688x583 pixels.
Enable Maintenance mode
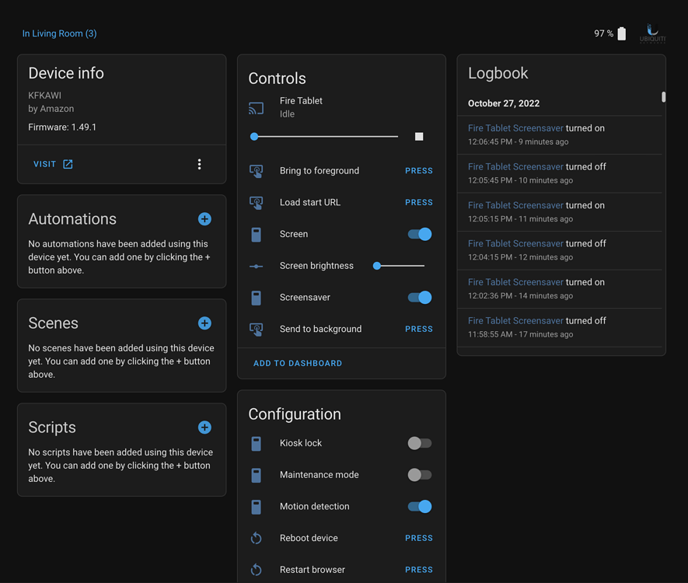point(419,474)
